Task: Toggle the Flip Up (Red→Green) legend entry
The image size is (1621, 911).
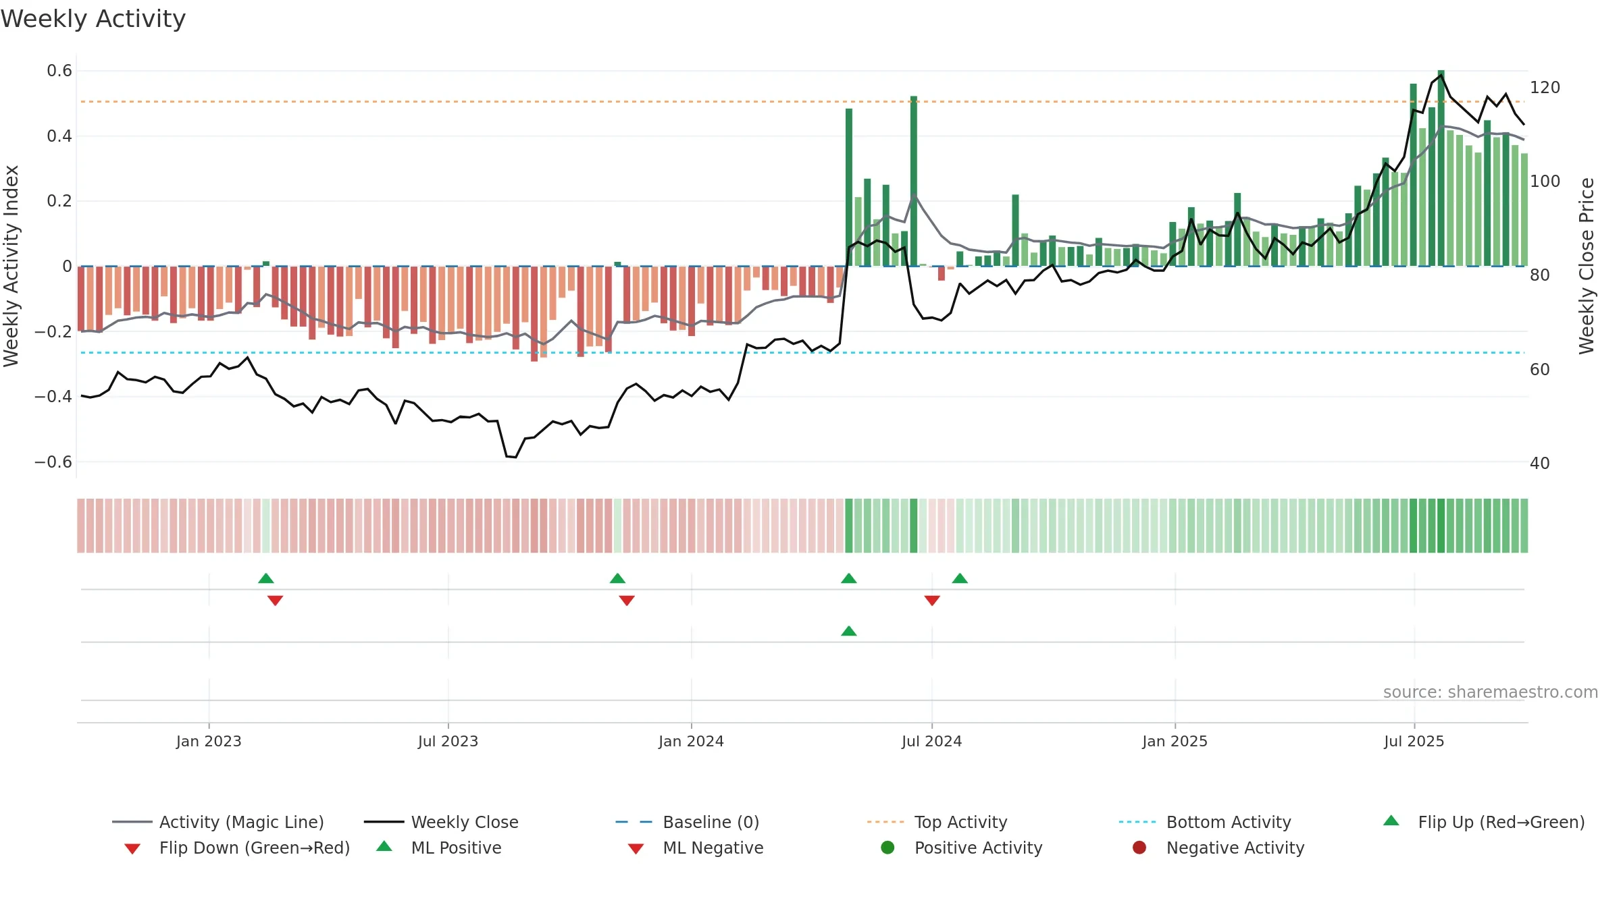Action: pyautogui.click(x=1484, y=822)
